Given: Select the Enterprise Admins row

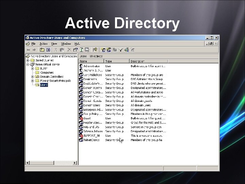Looking at the screenshot, I should [122, 109].
